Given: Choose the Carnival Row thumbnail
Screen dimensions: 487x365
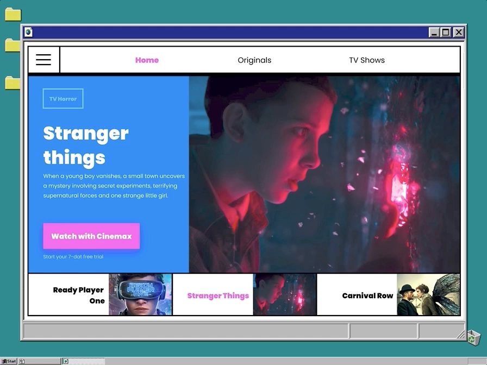Looking at the screenshot, I should 428,295.
